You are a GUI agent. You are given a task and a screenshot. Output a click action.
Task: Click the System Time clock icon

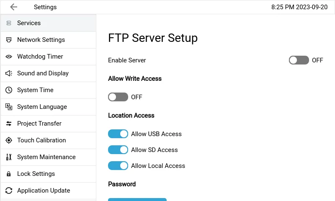tap(9, 90)
